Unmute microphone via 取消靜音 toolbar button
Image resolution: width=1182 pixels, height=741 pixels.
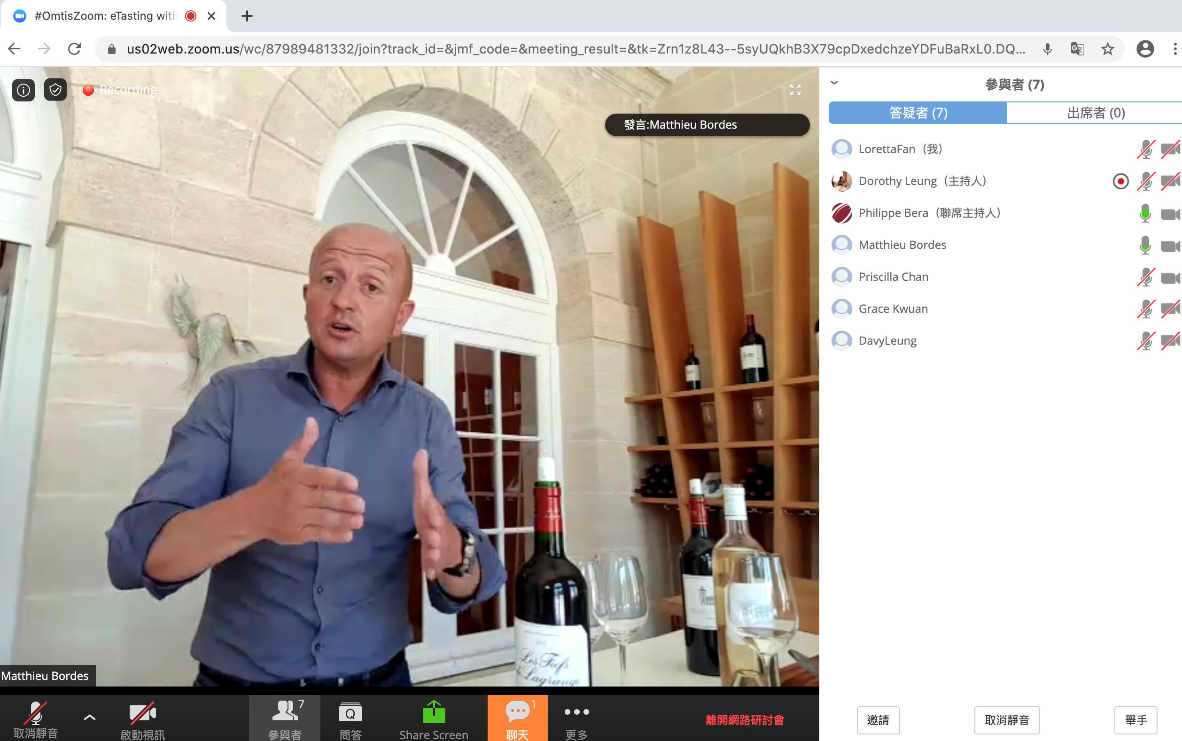click(x=36, y=718)
